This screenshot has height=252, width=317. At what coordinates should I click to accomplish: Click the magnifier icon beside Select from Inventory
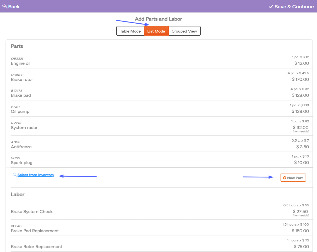tap(15, 175)
